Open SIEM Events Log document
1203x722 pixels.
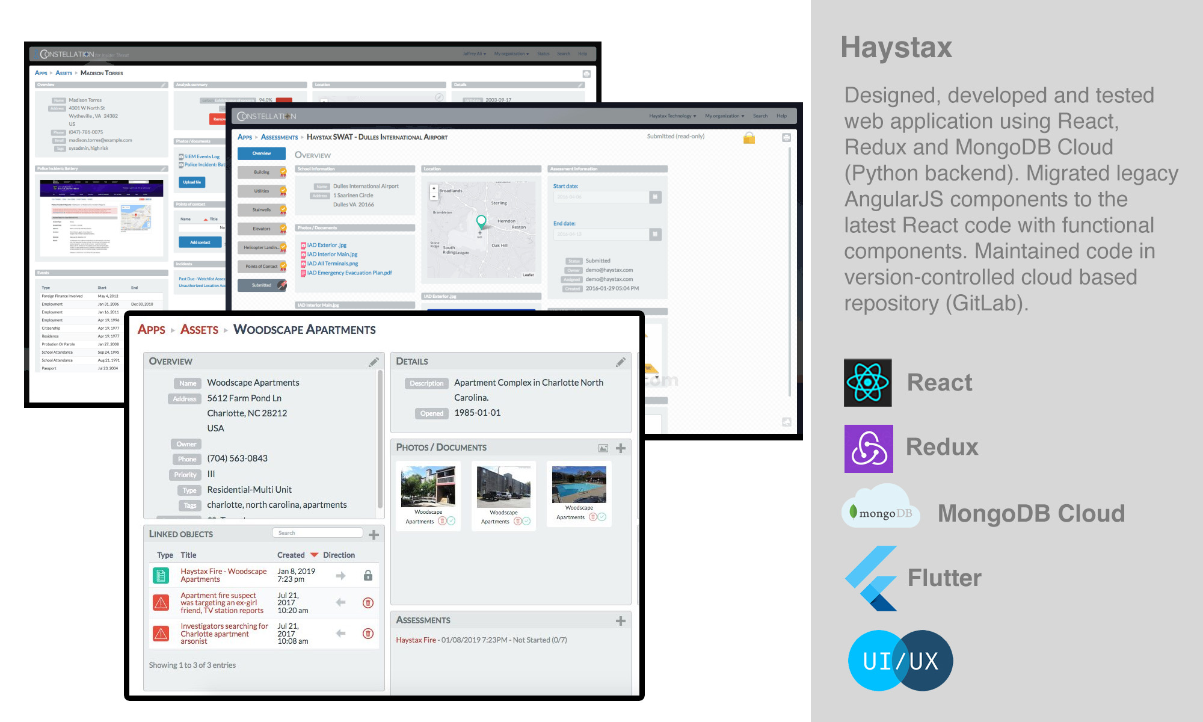202,157
